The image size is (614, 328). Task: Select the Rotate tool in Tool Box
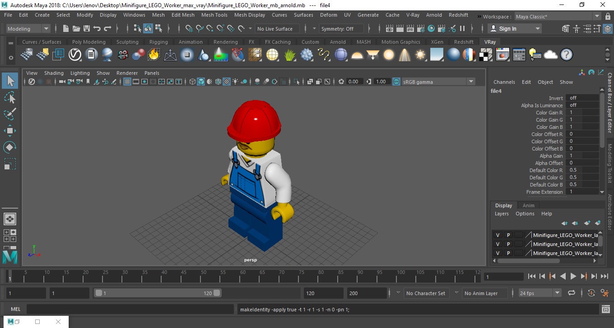click(x=10, y=147)
